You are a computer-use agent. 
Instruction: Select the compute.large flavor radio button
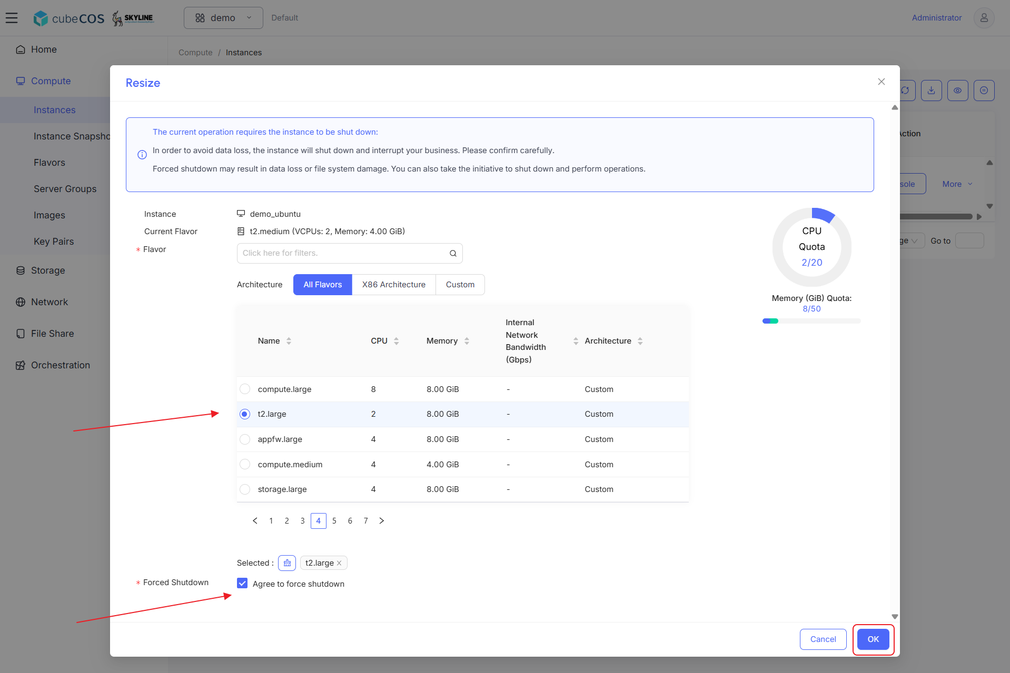(245, 389)
